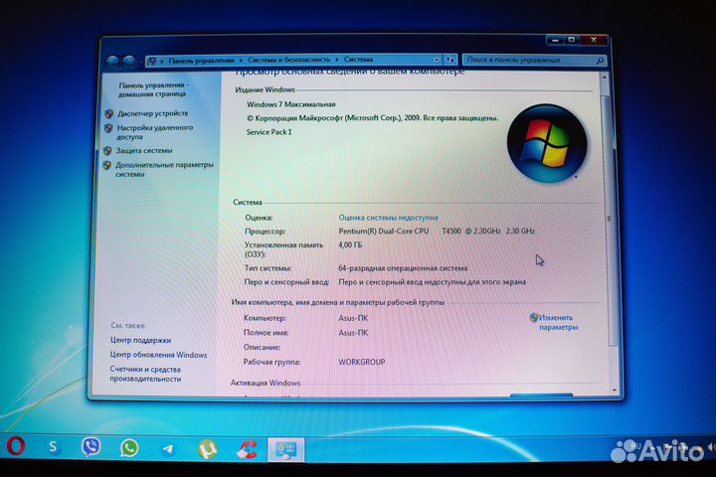Screen dimensions: 716x477
Task: Click the Back navigation arrow
Action: coord(111,61)
